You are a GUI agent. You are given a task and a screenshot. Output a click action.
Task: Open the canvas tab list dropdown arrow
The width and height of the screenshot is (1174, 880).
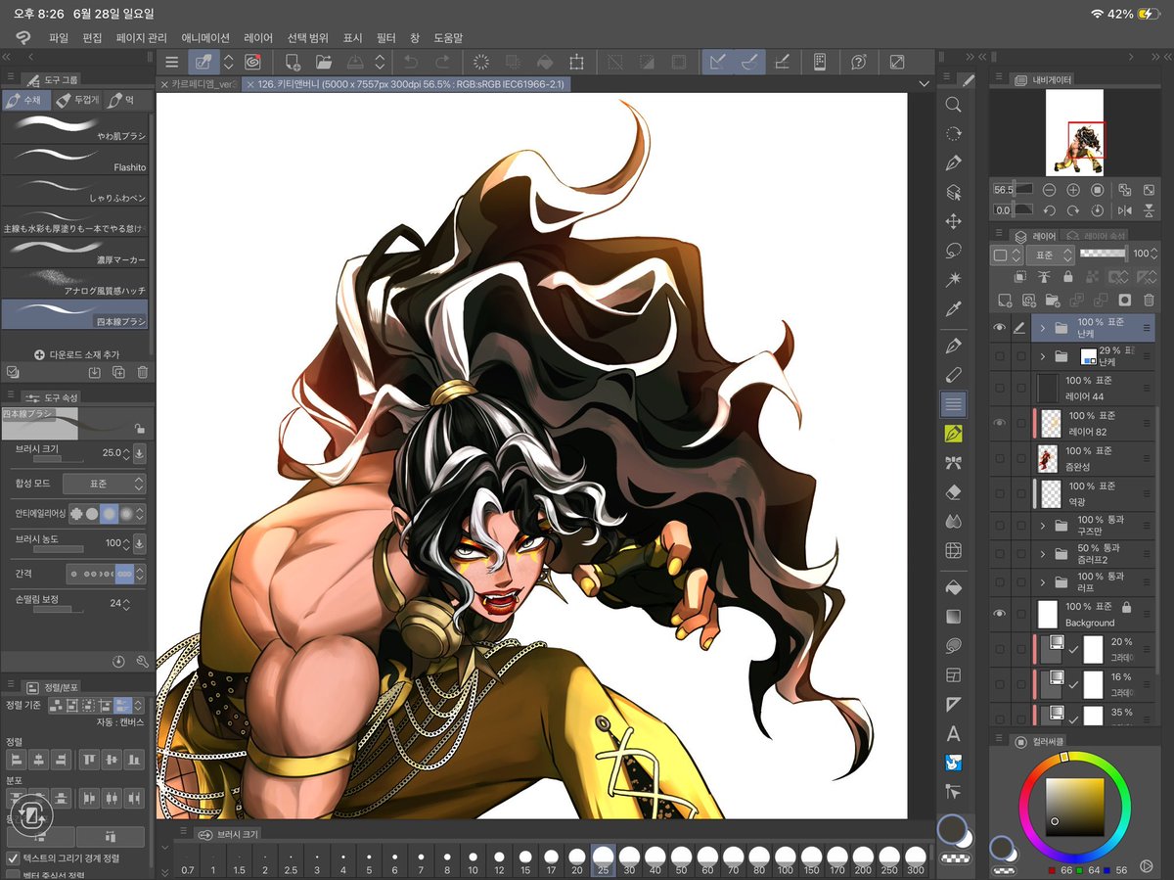pos(924,84)
